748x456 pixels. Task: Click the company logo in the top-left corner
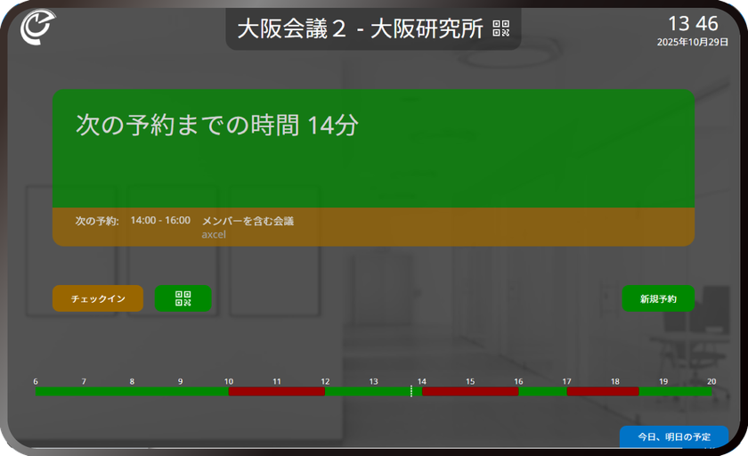click(37, 27)
